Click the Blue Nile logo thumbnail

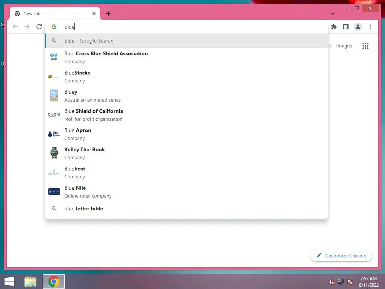pos(54,192)
